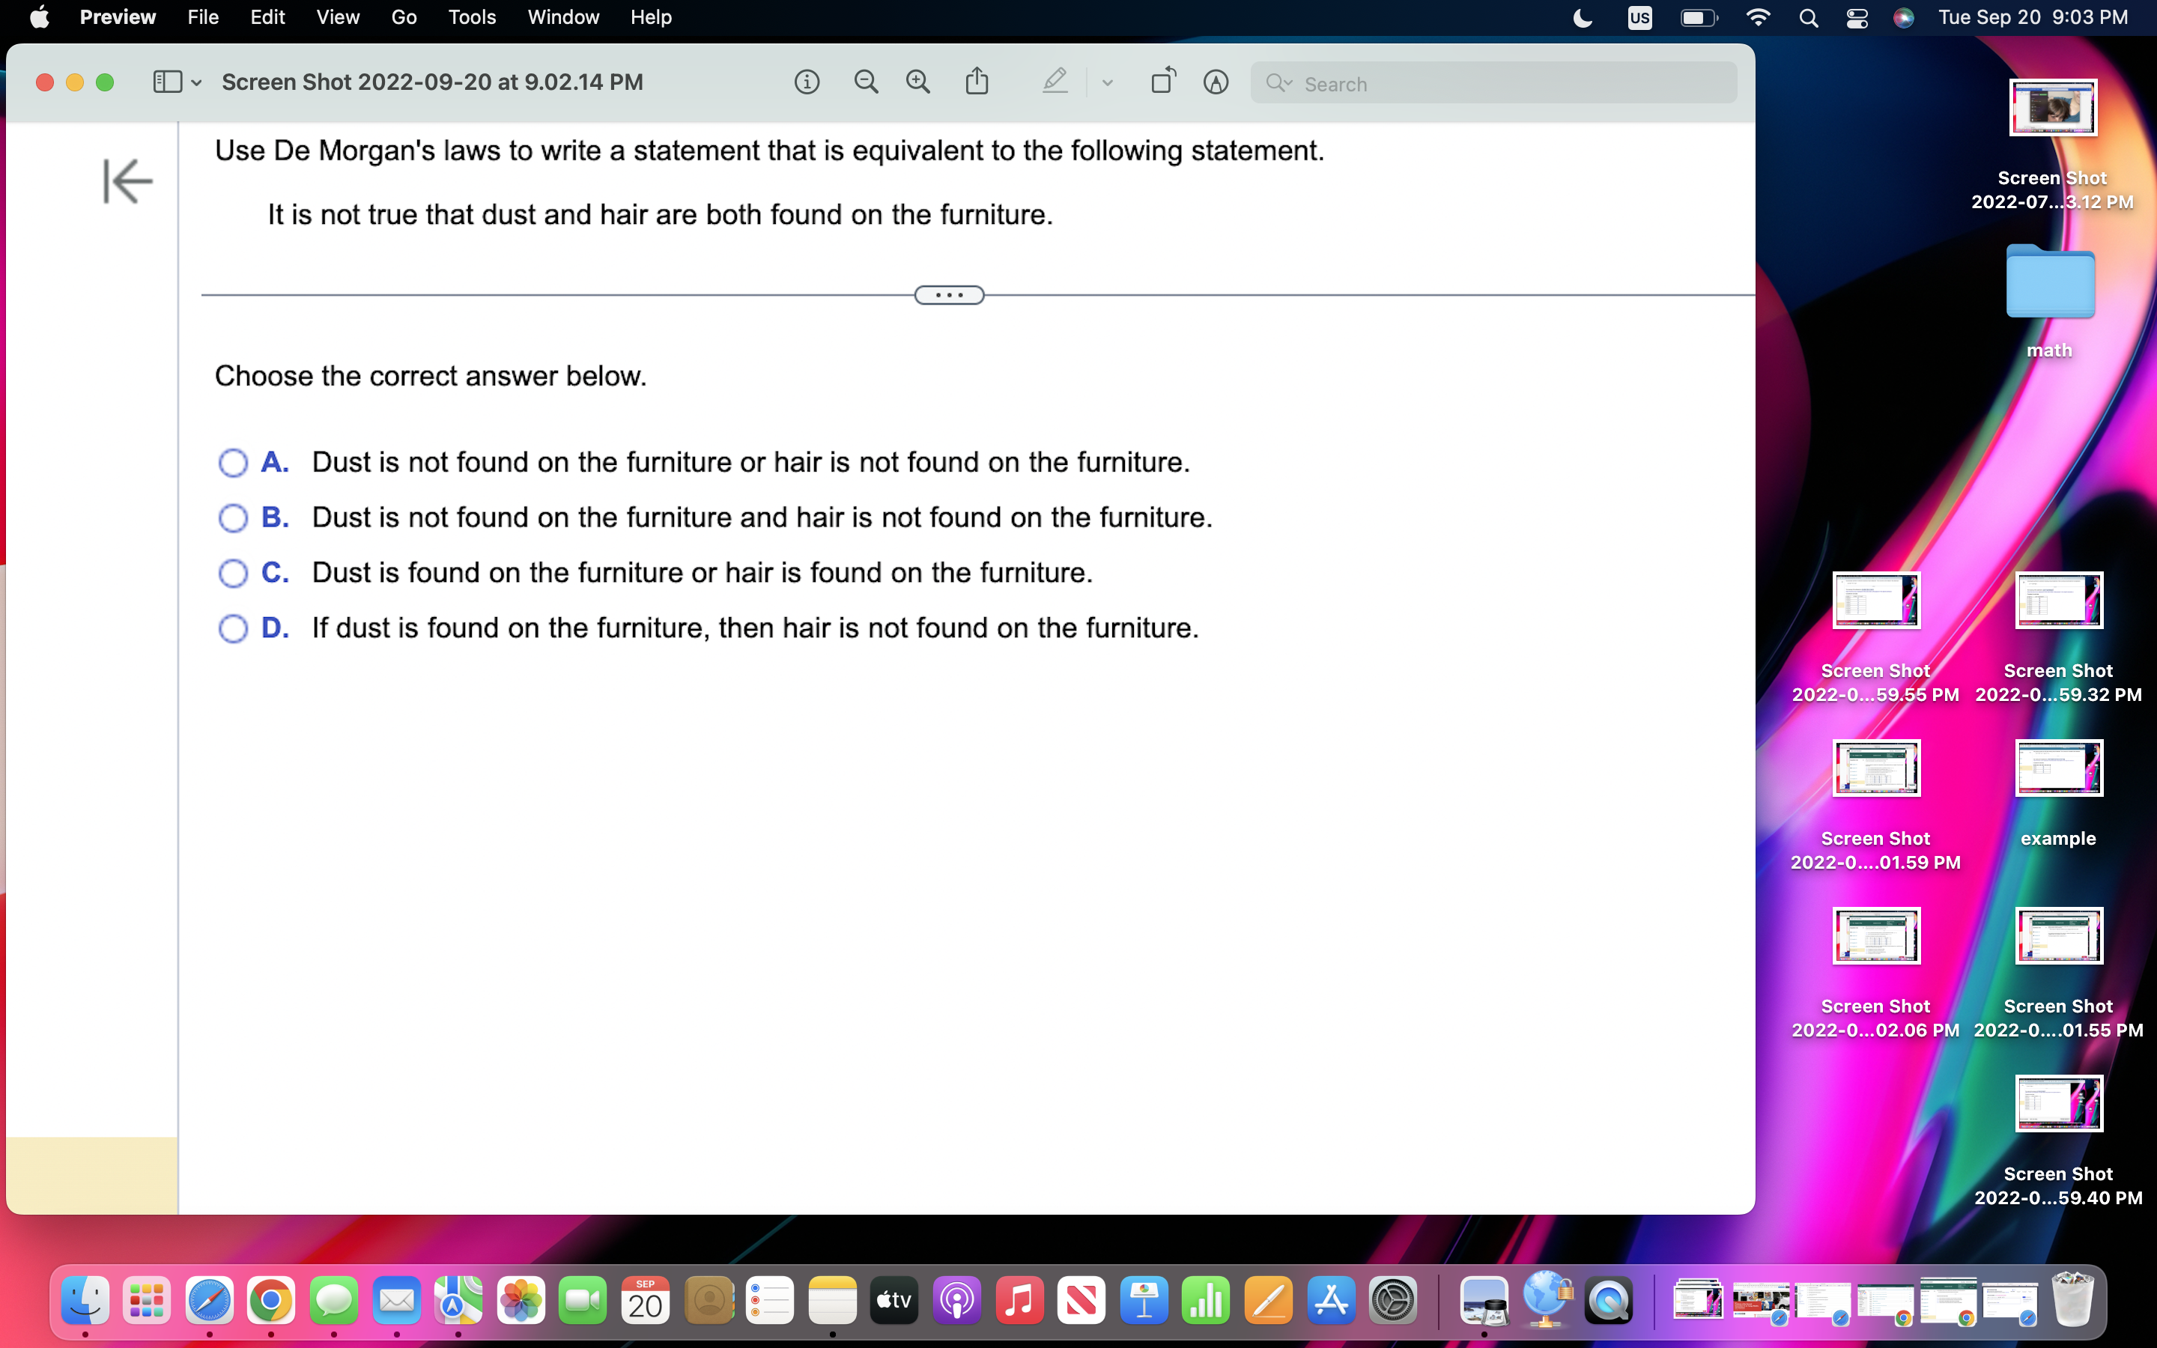This screenshot has width=2157, height=1348.
Task: Open the Tools menu
Action: click(x=472, y=17)
